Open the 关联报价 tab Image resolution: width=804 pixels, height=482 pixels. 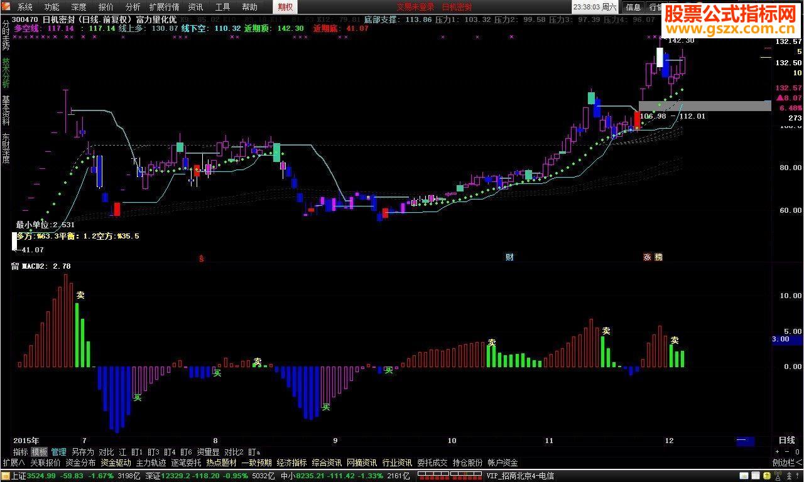coord(45,463)
